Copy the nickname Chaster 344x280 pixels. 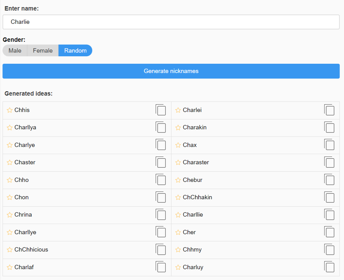pyautogui.click(x=161, y=162)
